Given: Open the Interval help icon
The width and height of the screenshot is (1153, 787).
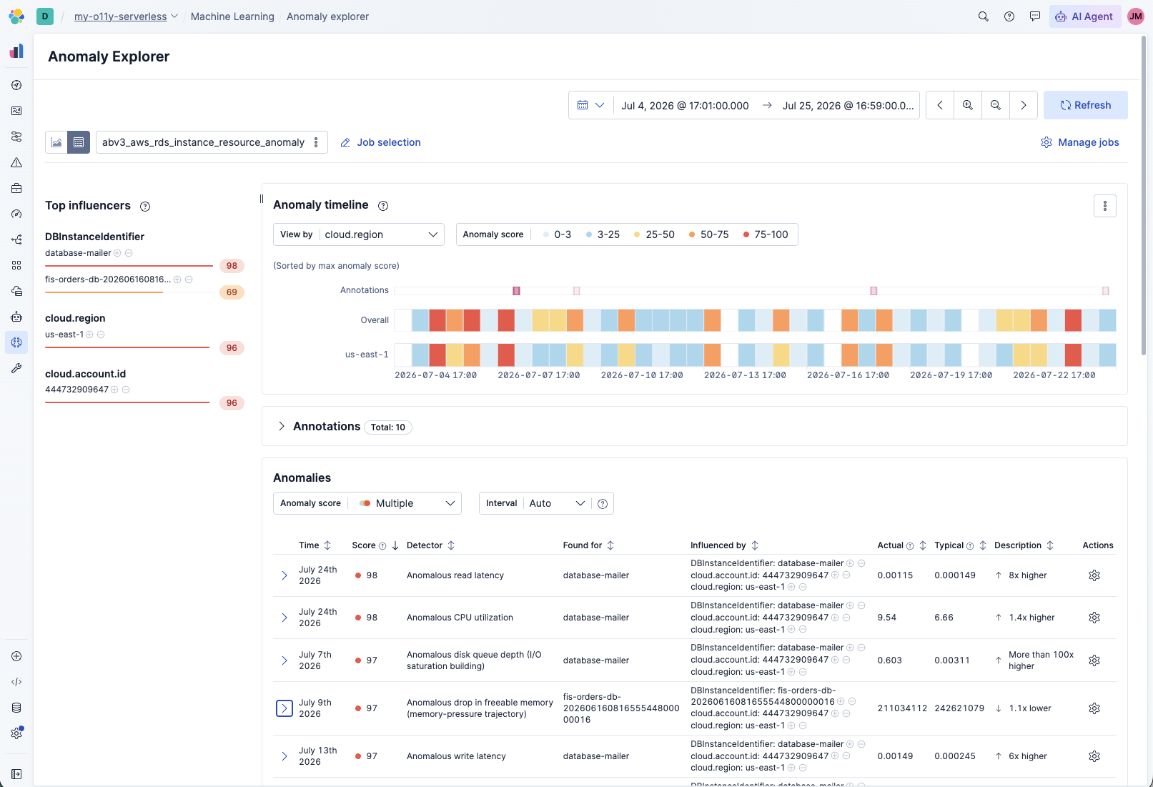Looking at the screenshot, I should coord(603,504).
